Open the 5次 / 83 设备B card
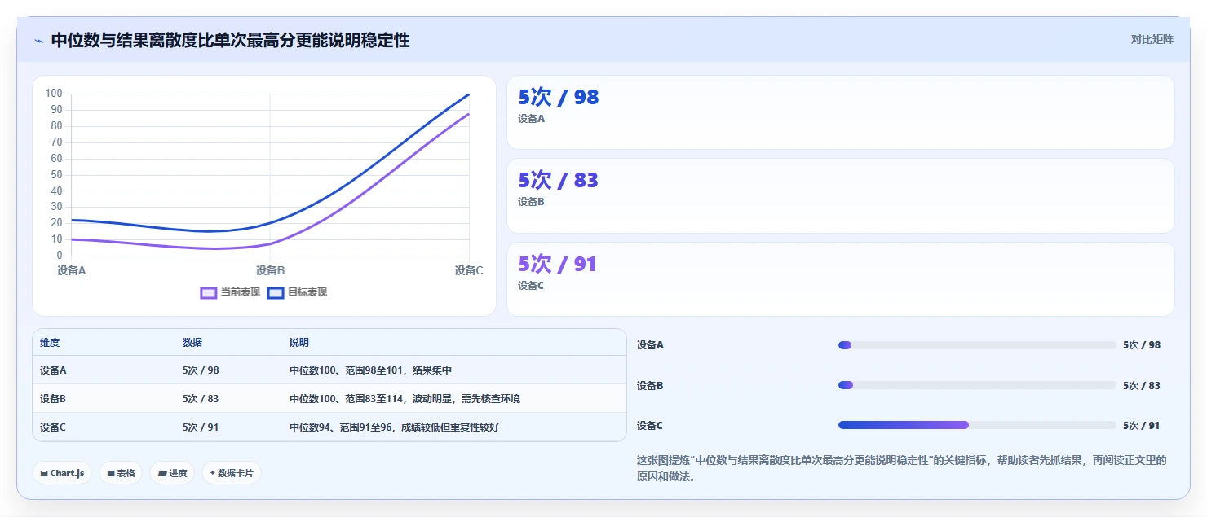Viewport: 1207px width, 517px height. point(841,196)
